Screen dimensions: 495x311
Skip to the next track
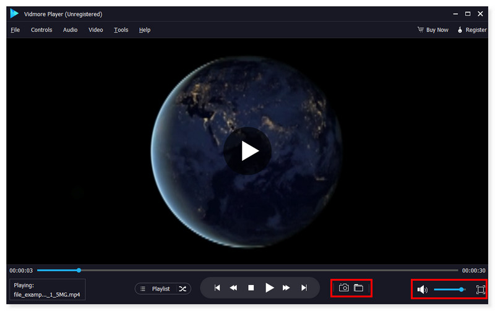[x=304, y=288]
